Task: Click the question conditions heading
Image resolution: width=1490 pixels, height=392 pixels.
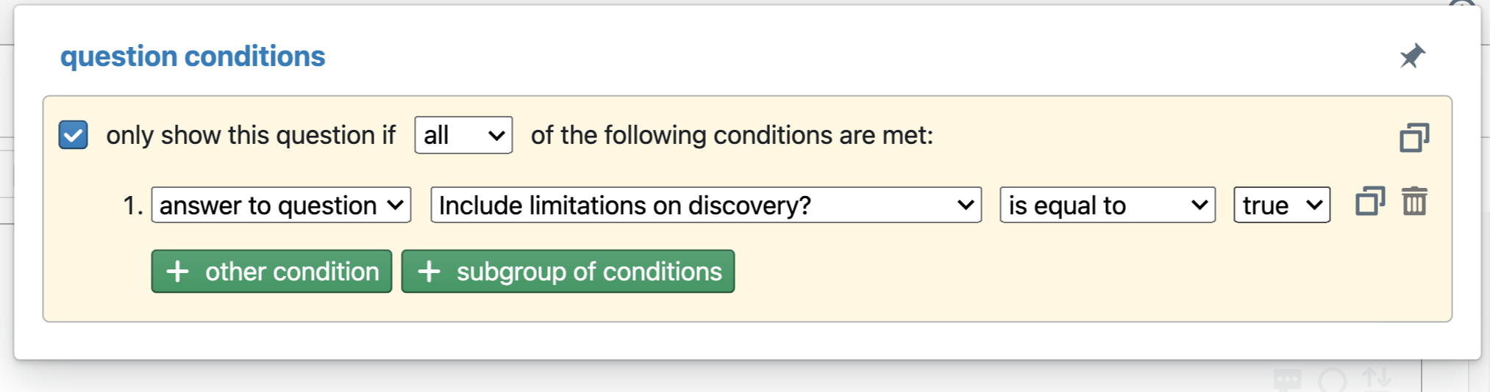Action: [193, 57]
